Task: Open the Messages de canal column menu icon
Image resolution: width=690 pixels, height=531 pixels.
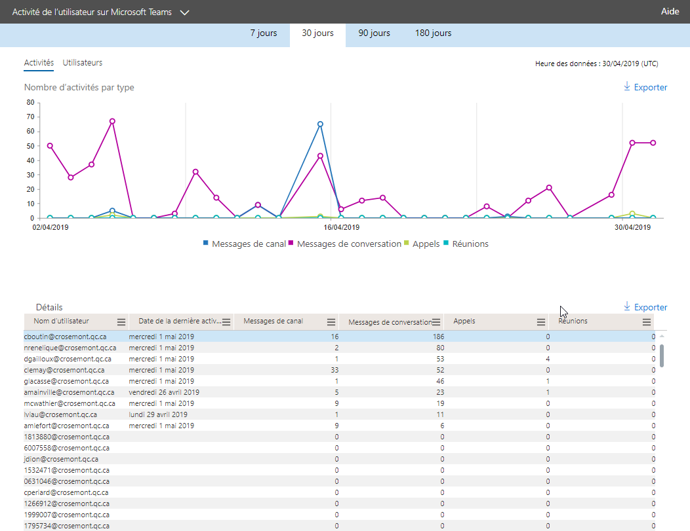Action: click(x=331, y=322)
